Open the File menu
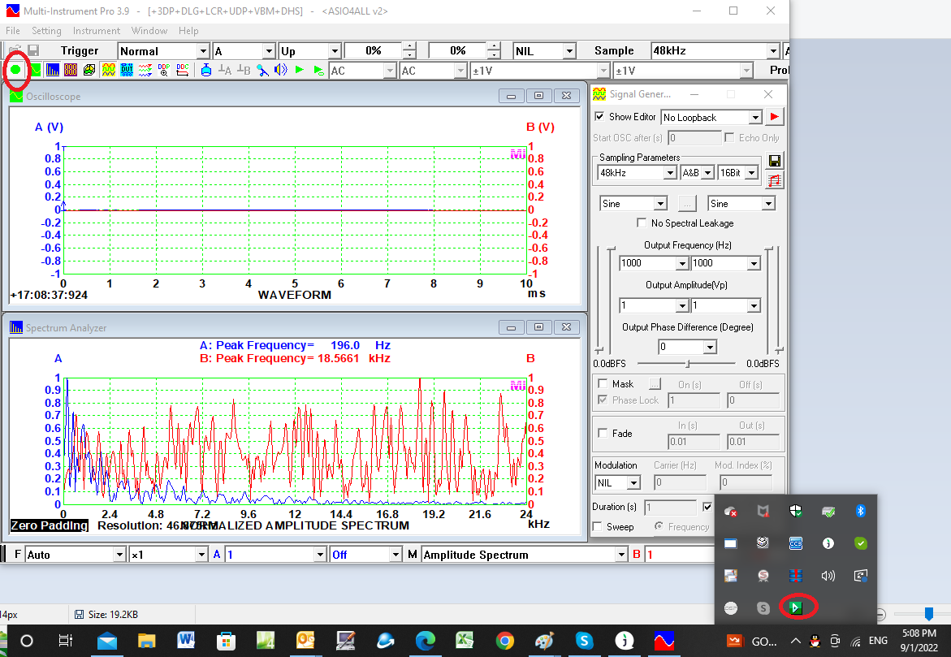The image size is (951, 657). tap(13, 31)
